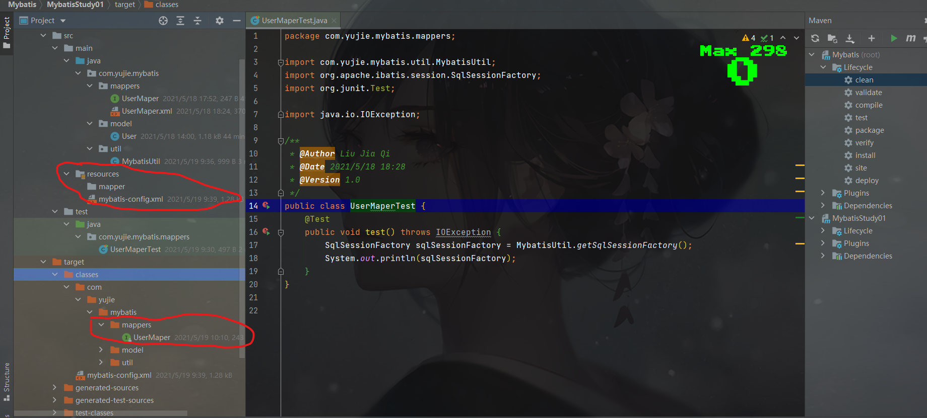The image size is (927, 418).
Task: Click the yellow warning stripe marker by line 11
Action: pyautogui.click(x=800, y=165)
